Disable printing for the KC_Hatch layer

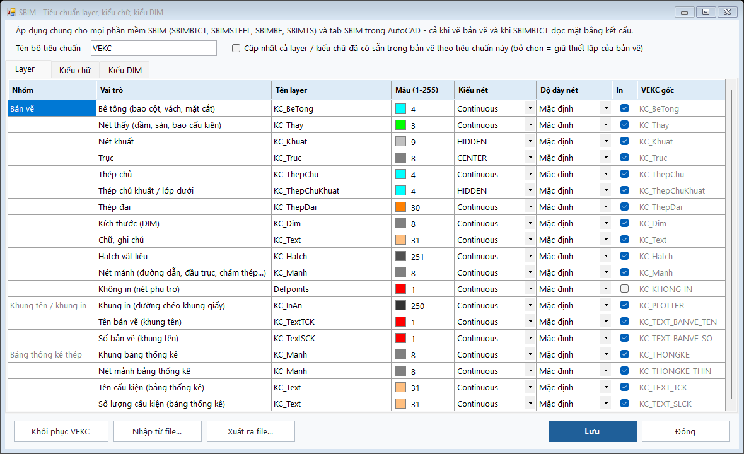(624, 256)
